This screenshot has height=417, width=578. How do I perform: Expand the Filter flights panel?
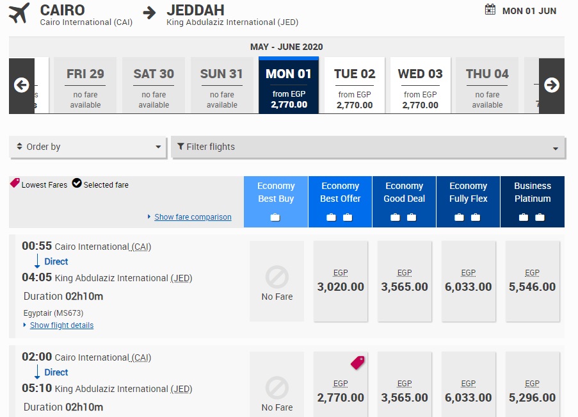pos(368,147)
